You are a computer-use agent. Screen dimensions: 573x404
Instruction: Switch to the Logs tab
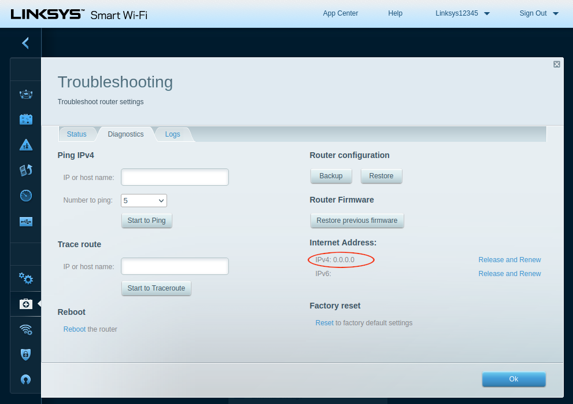(172, 134)
